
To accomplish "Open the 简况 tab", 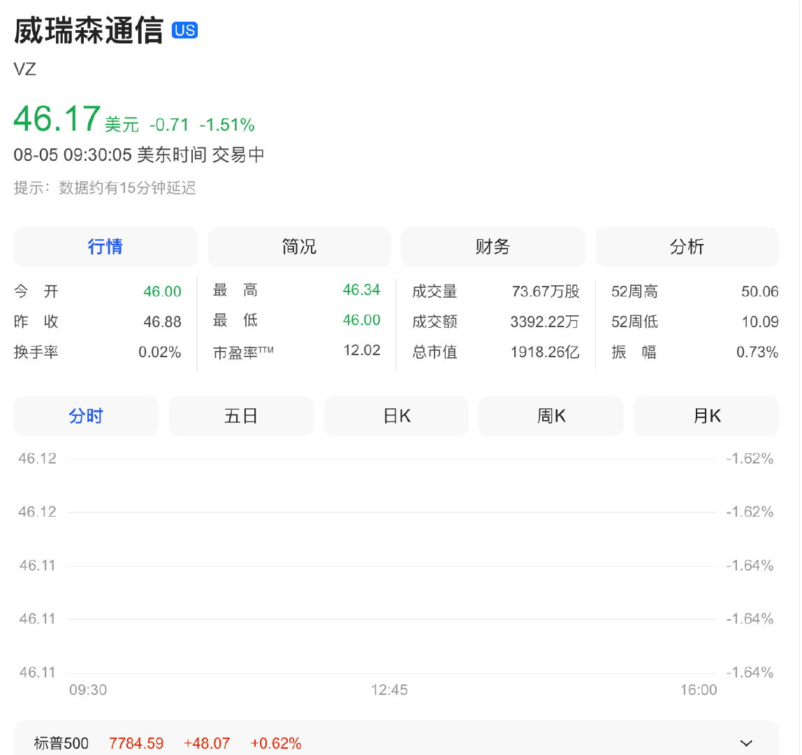I will coord(299,247).
